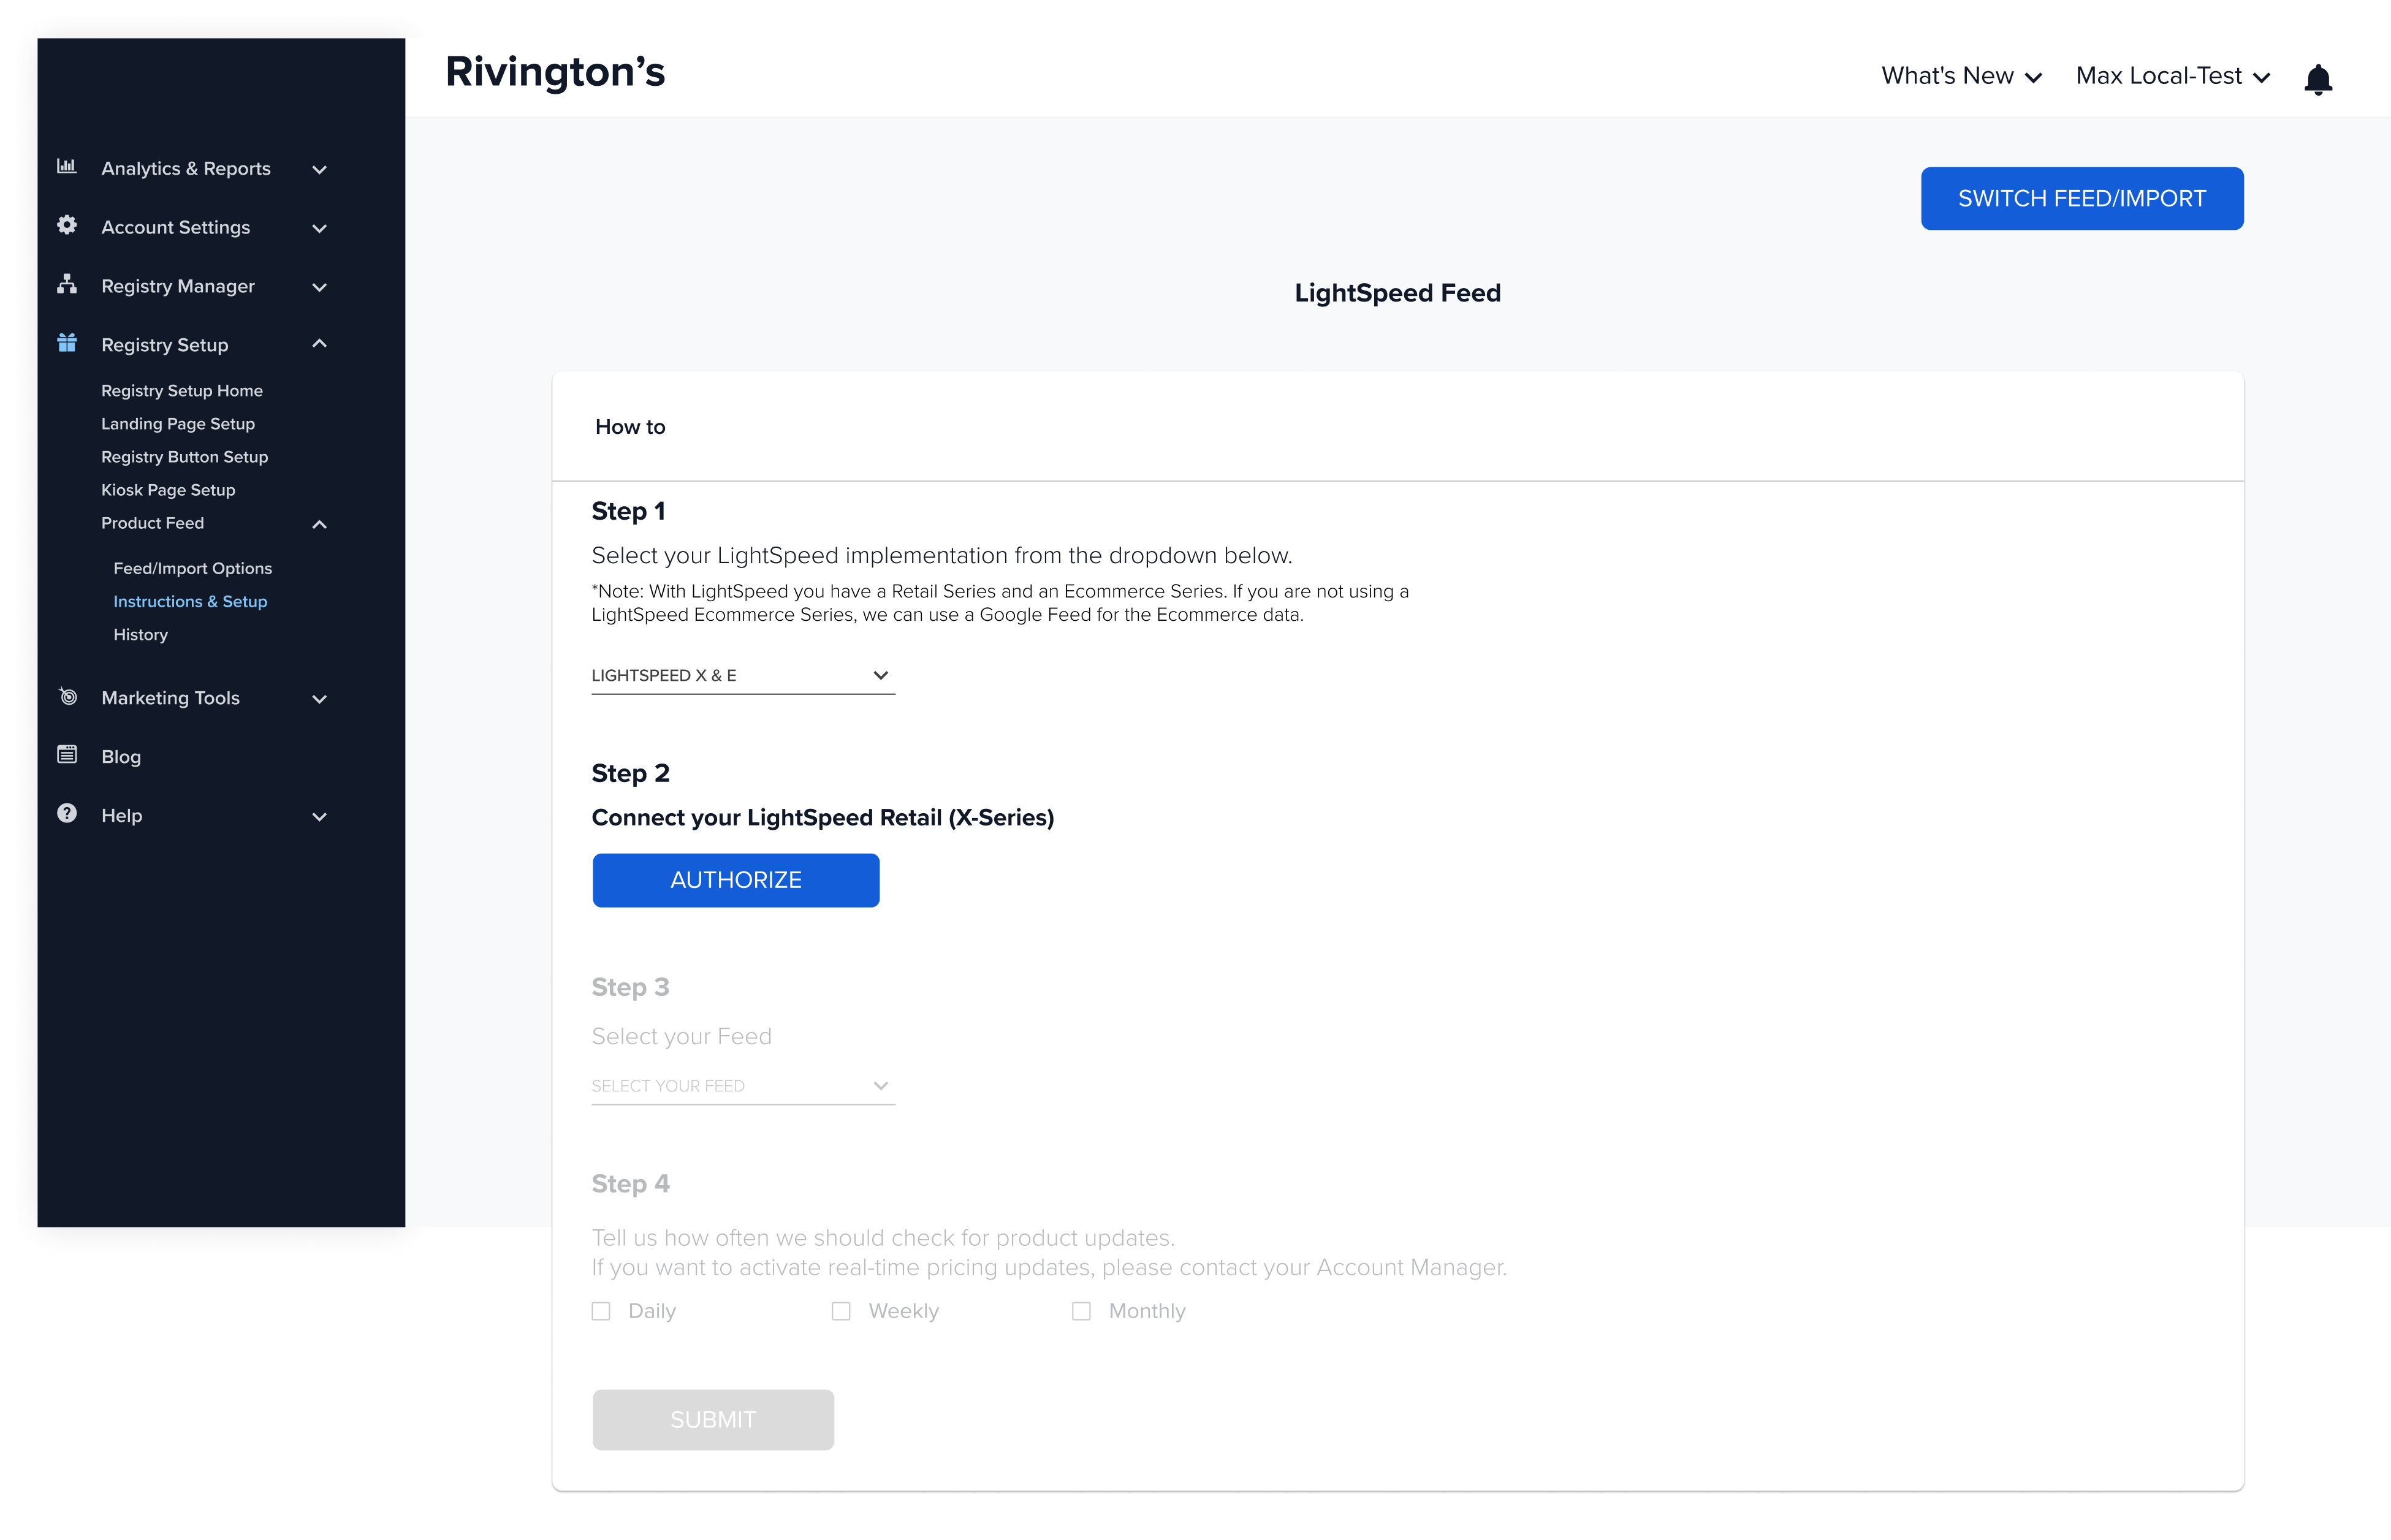The height and width of the screenshot is (1540, 2391).
Task: Select Instructions & Setup menu item
Action: tap(190, 601)
